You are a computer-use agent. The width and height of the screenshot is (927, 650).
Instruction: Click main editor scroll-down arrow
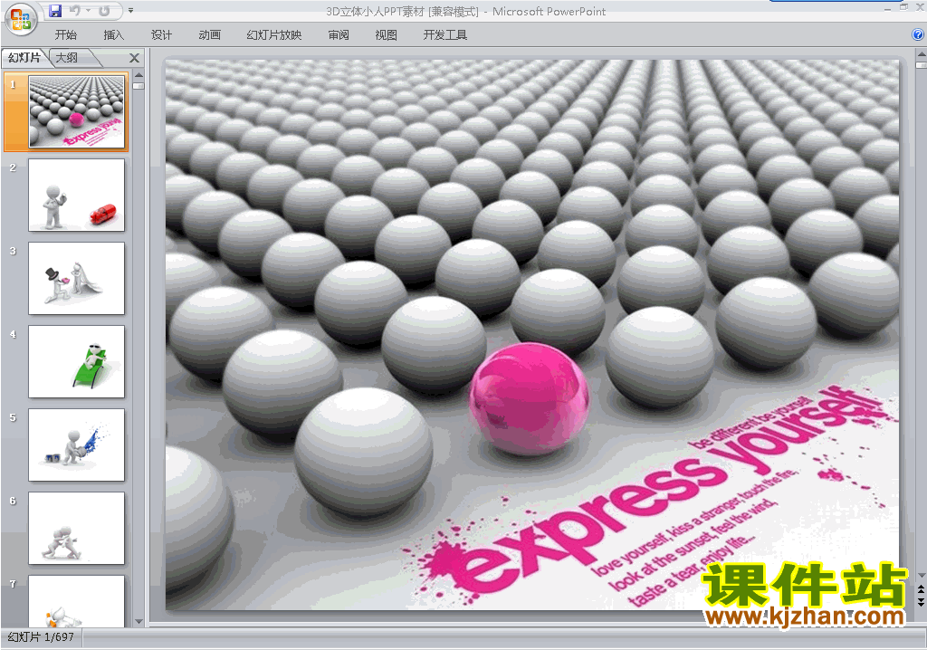[921, 575]
